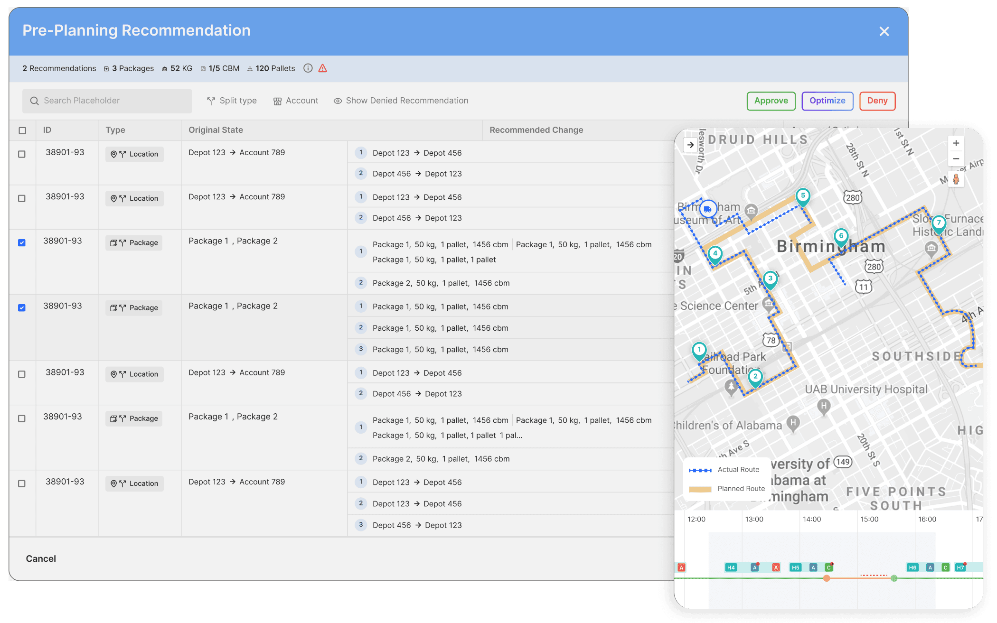Open the Split type filter
The height and width of the screenshot is (623, 997).
click(x=232, y=101)
